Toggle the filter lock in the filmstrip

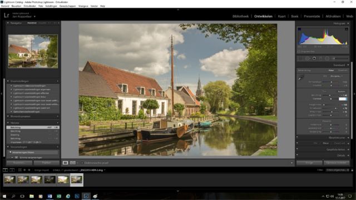click(352, 170)
